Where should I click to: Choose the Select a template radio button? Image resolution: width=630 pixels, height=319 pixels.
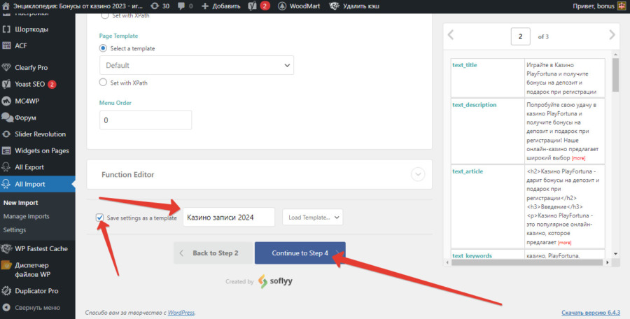coord(104,48)
